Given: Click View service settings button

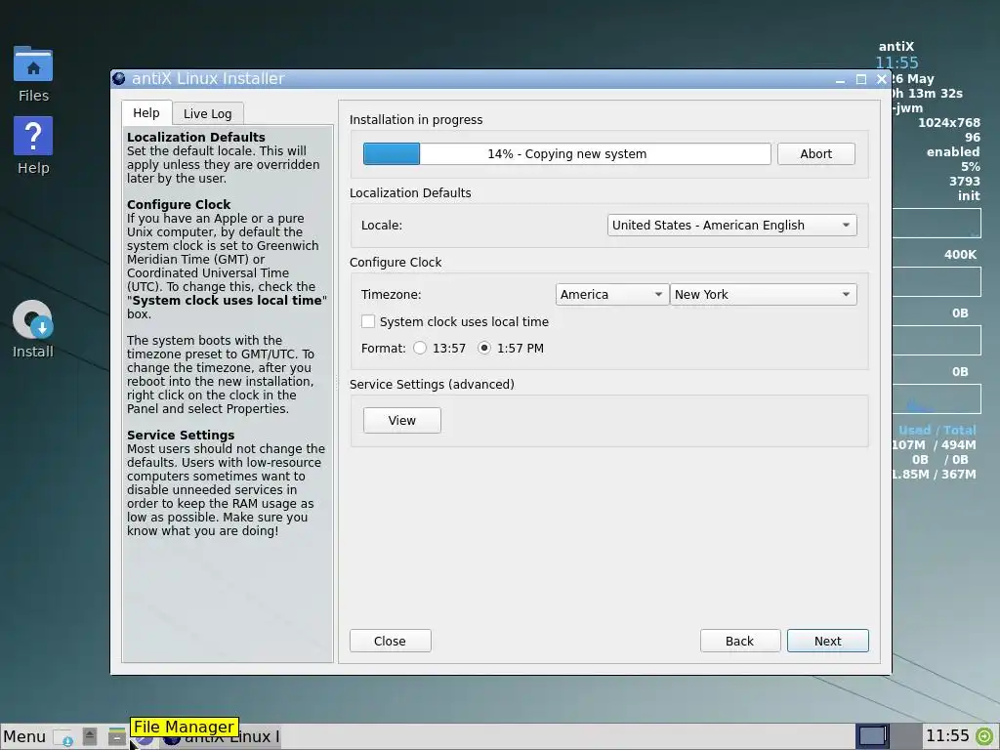Looking at the screenshot, I should click(401, 420).
